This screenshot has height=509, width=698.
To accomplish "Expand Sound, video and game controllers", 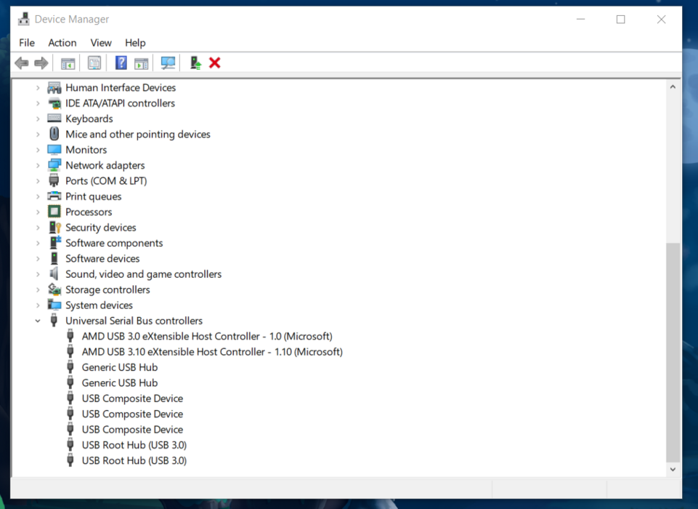I will [x=38, y=274].
